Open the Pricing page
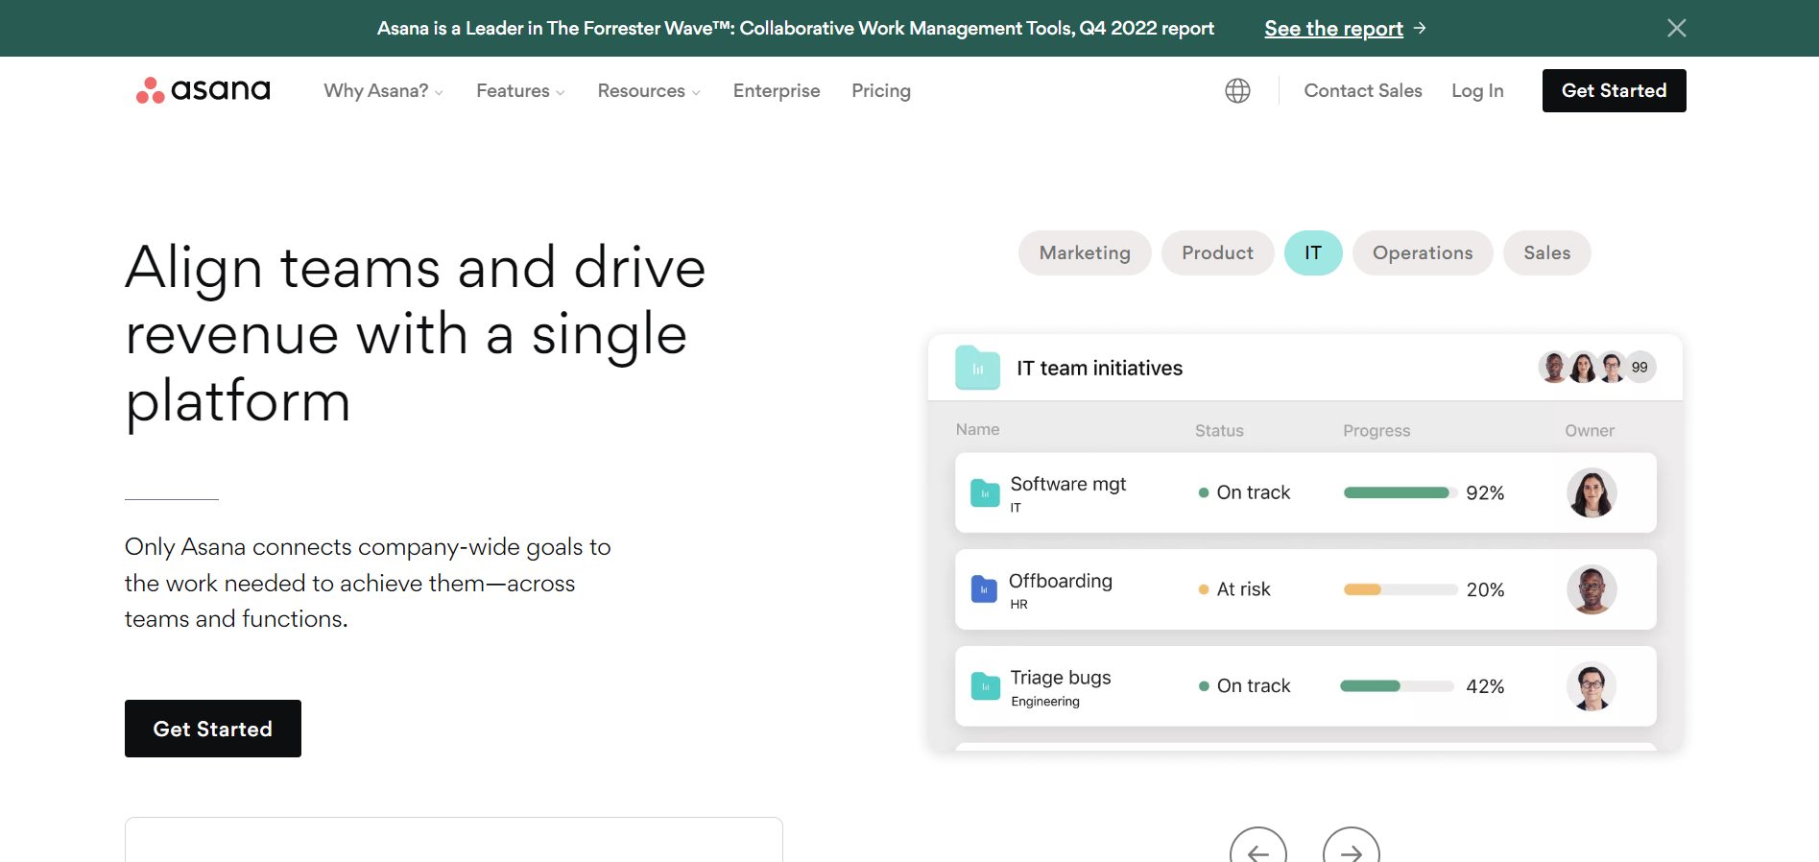This screenshot has height=862, width=1819. [x=881, y=90]
